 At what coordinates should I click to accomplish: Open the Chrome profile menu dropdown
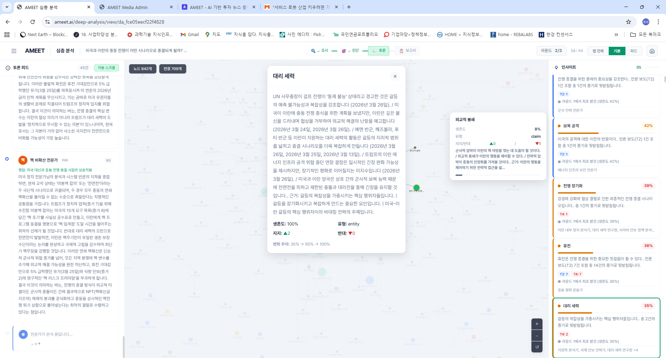pos(646,22)
